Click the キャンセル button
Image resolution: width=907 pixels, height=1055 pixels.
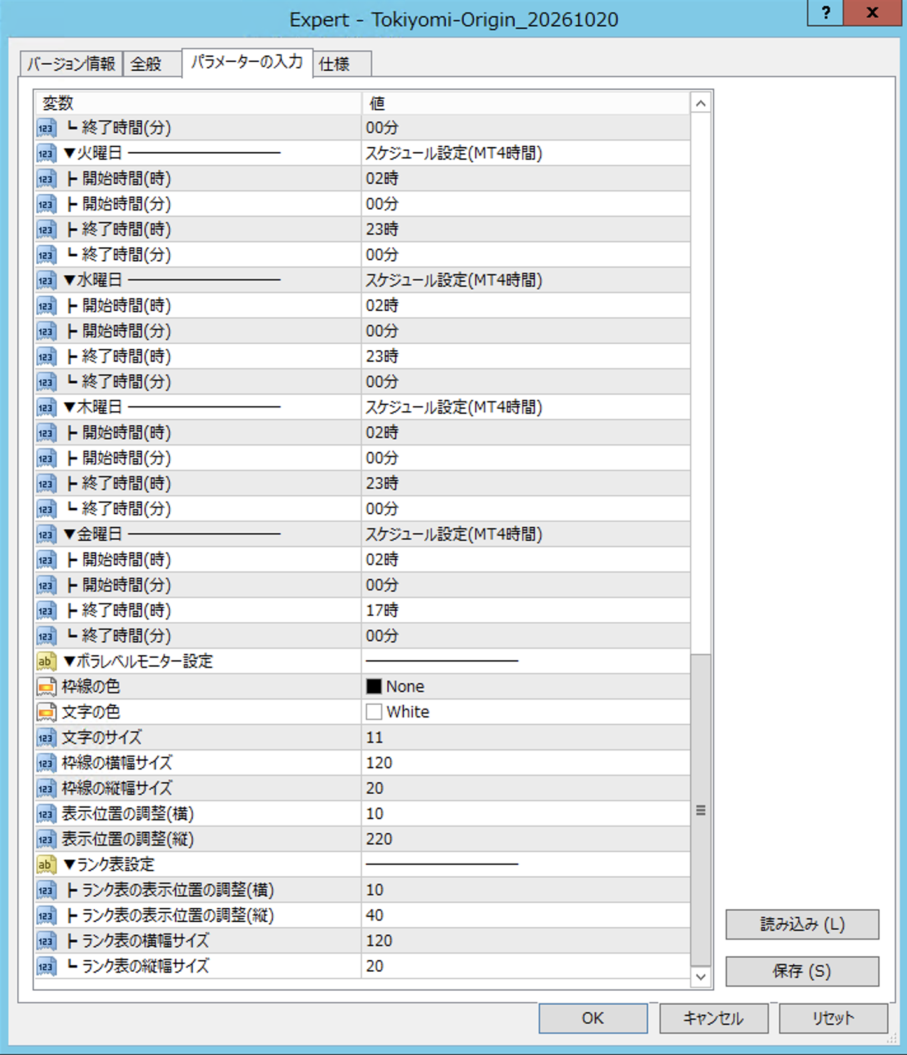[x=714, y=1018]
